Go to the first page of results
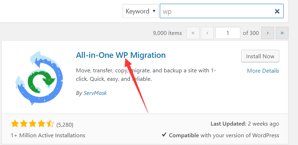Screen dimensions: 298x145 193,33
